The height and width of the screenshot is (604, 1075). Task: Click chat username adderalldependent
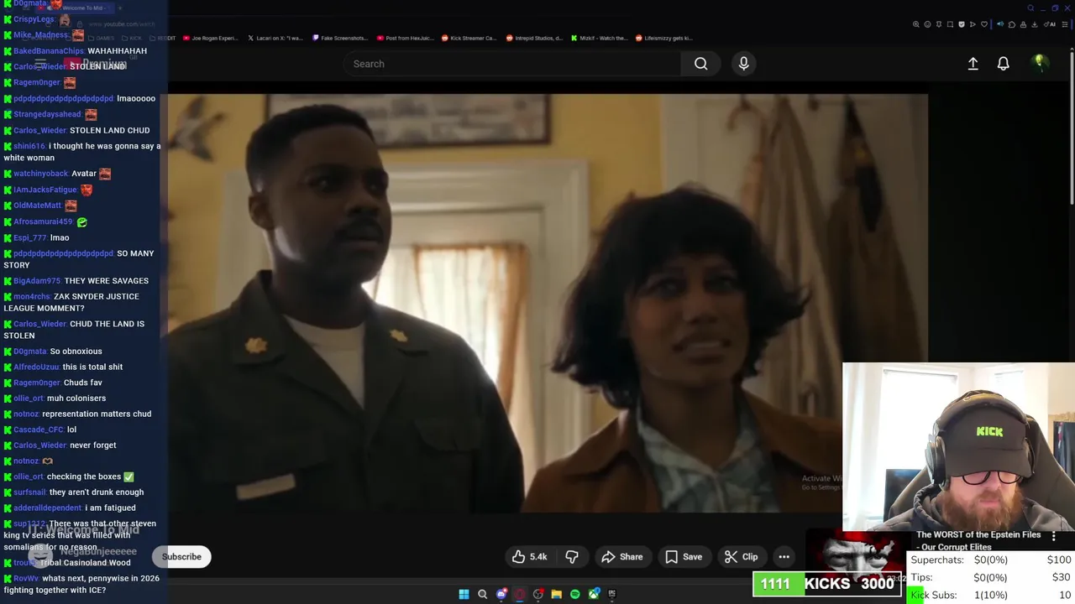[x=47, y=508]
